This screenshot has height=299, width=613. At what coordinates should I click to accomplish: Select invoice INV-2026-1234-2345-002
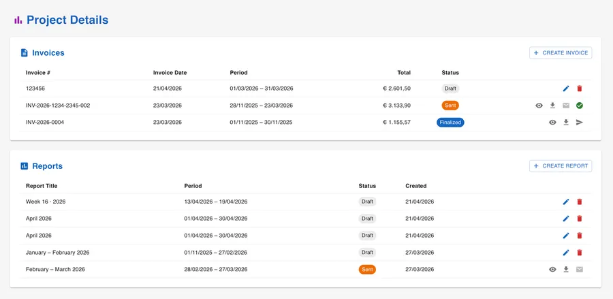pos(58,106)
